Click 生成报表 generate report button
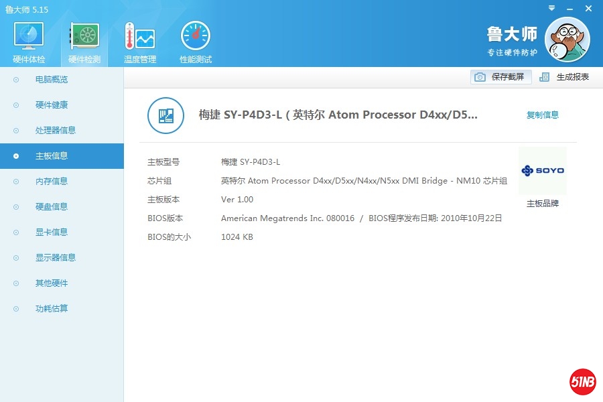 tap(565, 77)
